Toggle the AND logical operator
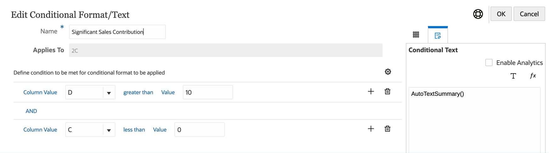 tap(31, 111)
